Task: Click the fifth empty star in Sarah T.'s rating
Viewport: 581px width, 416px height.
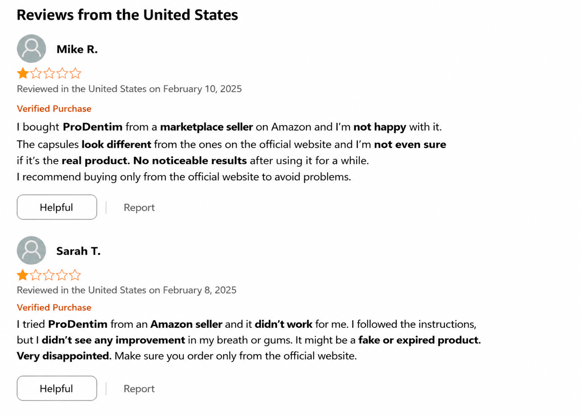Action: (x=75, y=275)
